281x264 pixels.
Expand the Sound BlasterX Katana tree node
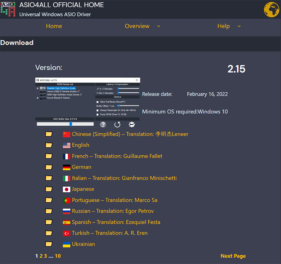(x=37, y=98)
